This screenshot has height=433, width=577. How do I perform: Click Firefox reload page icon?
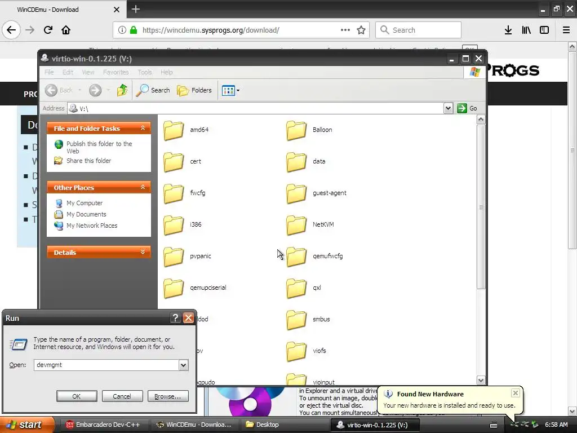pyautogui.click(x=48, y=30)
